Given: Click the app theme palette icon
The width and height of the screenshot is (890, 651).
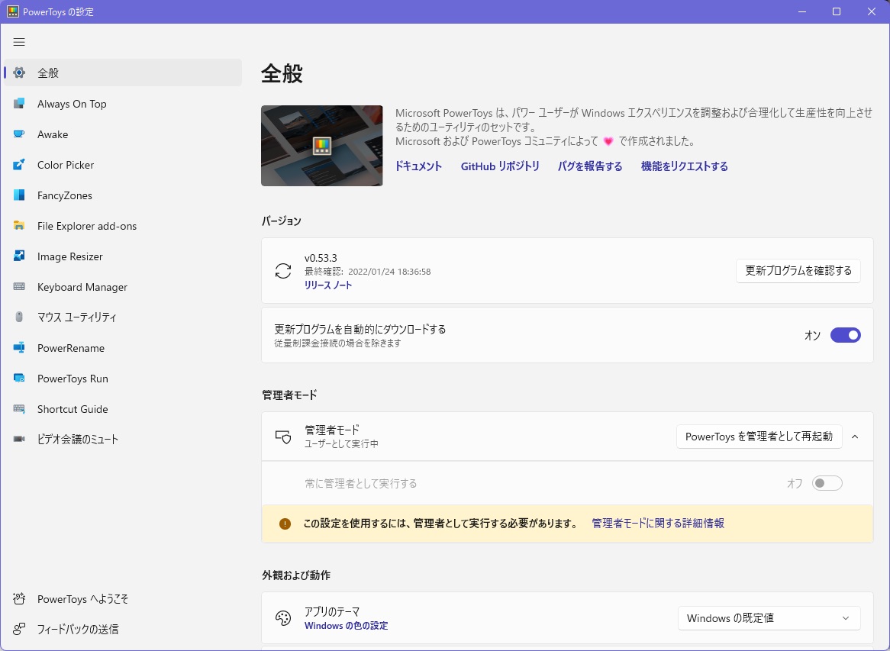Looking at the screenshot, I should (x=283, y=618).
